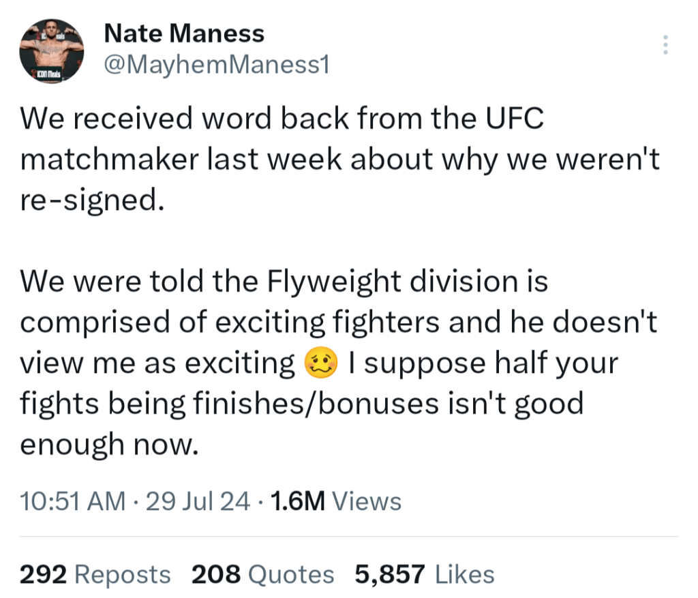This screenshot has width=698, height=598.
Task: Open the @MayhemManess1 handle link
Action: (x=216, y=65)
